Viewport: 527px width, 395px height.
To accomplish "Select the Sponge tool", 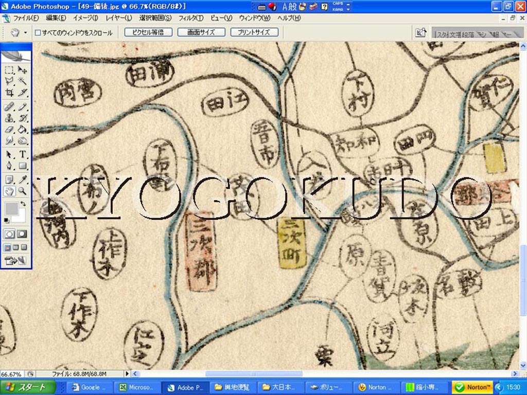I will pos(23,140).
